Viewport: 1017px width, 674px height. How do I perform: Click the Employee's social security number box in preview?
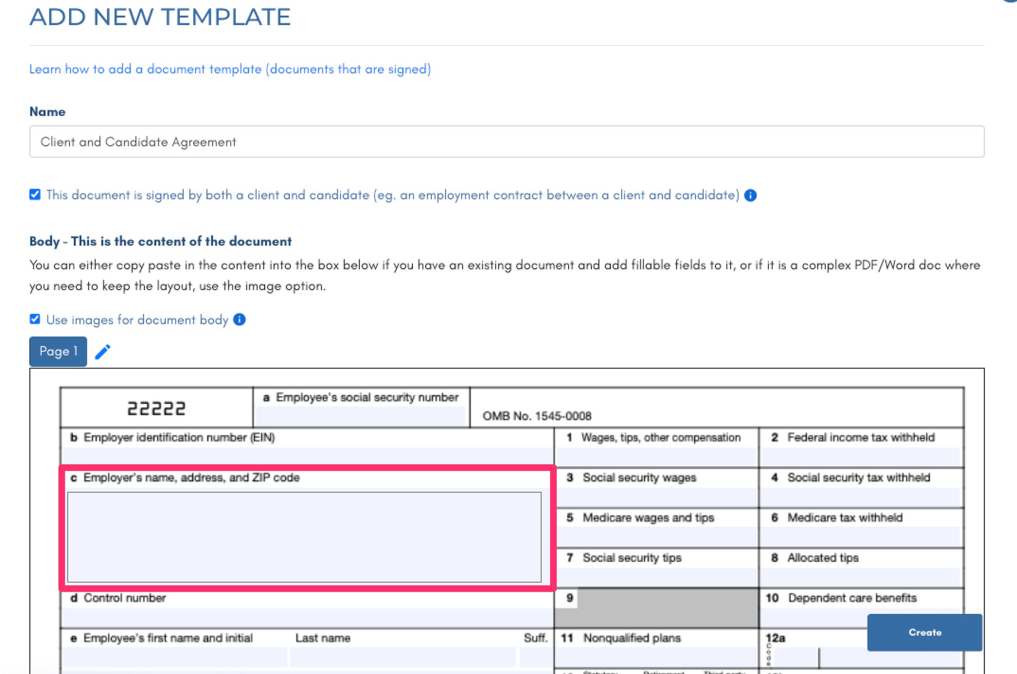(360, 414)
